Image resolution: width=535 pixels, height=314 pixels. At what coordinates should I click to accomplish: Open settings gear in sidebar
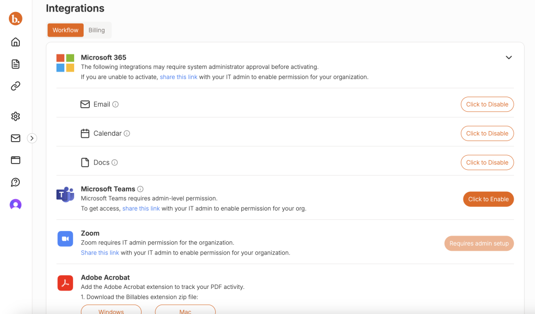(16, 117)
